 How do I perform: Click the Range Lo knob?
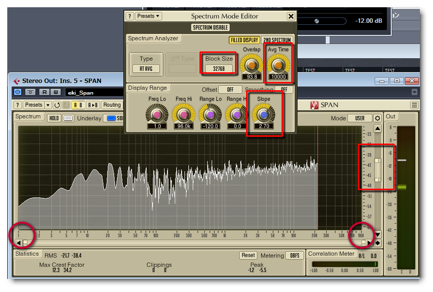coord(210,114)
